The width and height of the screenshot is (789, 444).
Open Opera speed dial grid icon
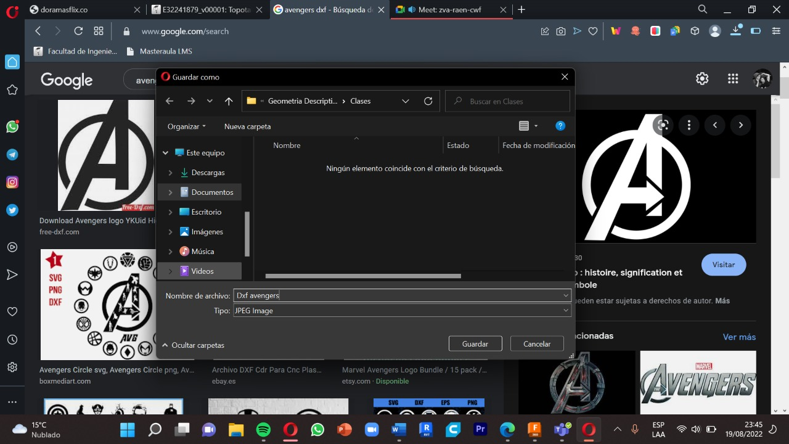pyautogui.click(x=99, y=31)
